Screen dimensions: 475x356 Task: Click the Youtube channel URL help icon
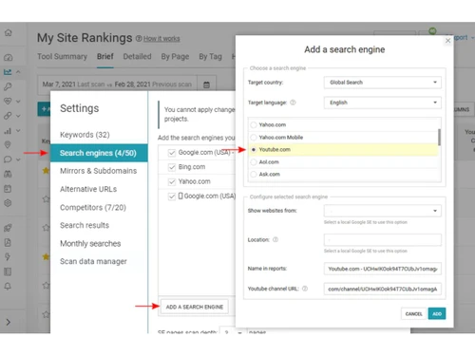(x=305, y=289)
